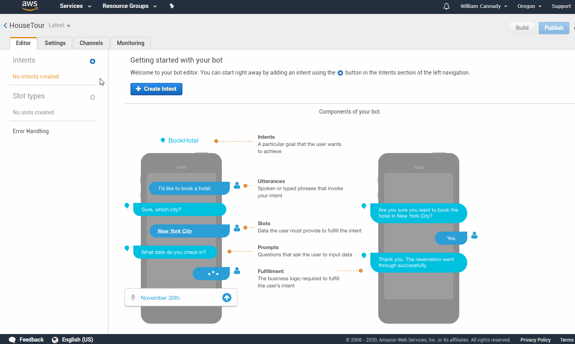Click the 'Sure, which city?' chat bubble
The height and width of the screenshot is (344, 575).
click(180, 210)
